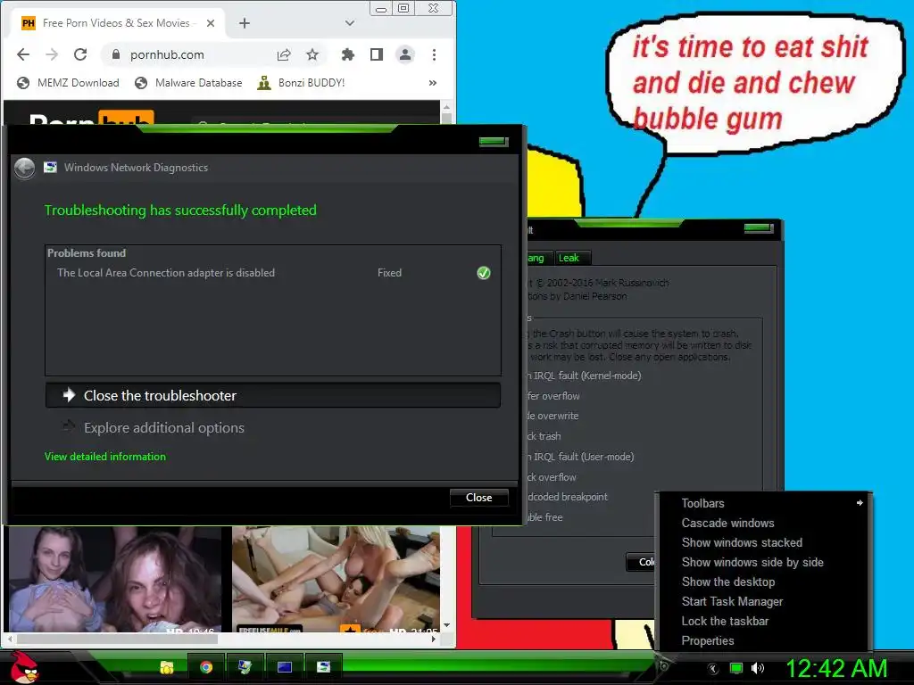
Task: Click the back arrow in Chrome's toolbar
Action: [x=23, y=54]
